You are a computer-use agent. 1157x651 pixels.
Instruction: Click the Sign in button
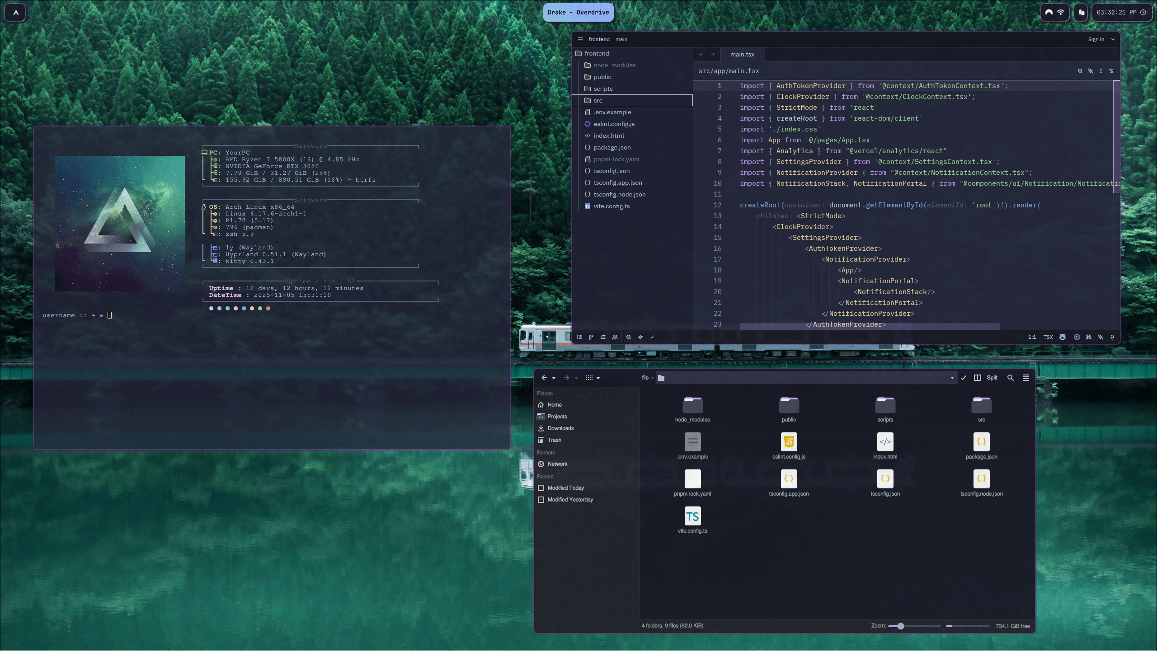pos(1096,39)
